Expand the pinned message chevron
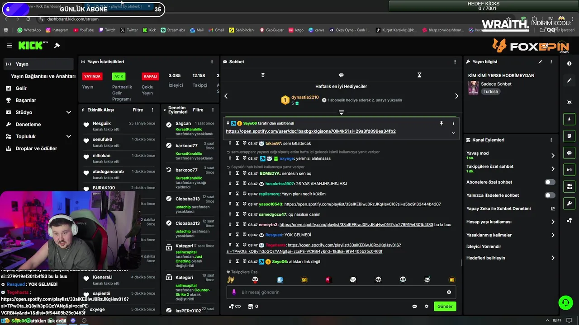This screenshot has height=325, width=579. coord(453,133)
